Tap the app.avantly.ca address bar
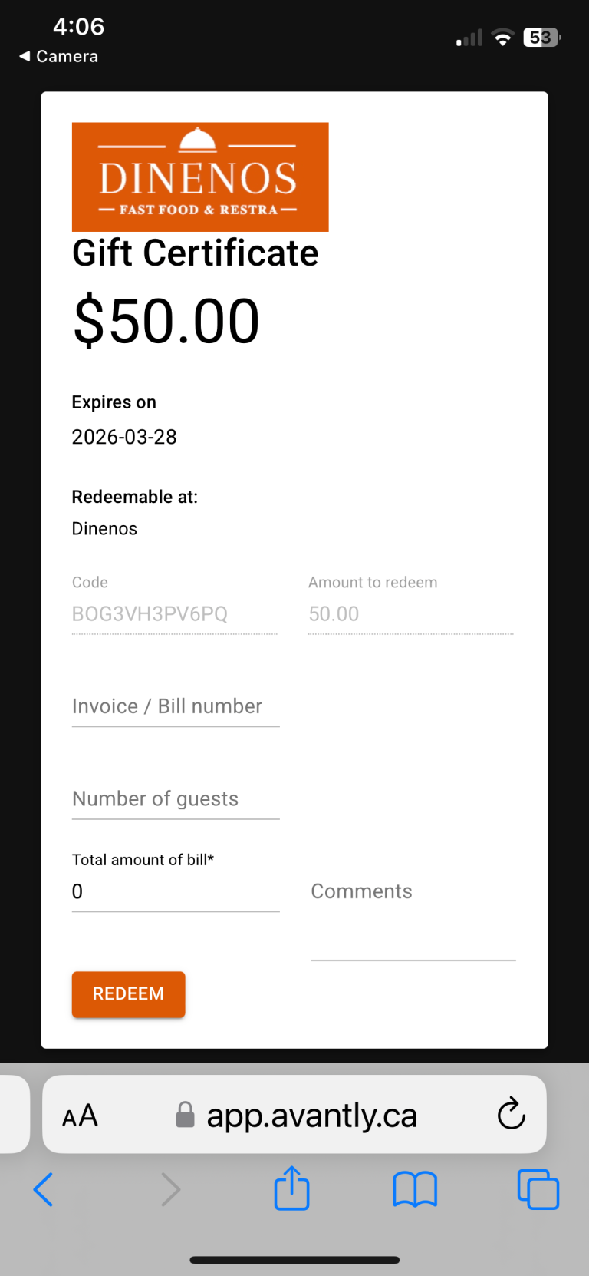 tap(311, 1116)
